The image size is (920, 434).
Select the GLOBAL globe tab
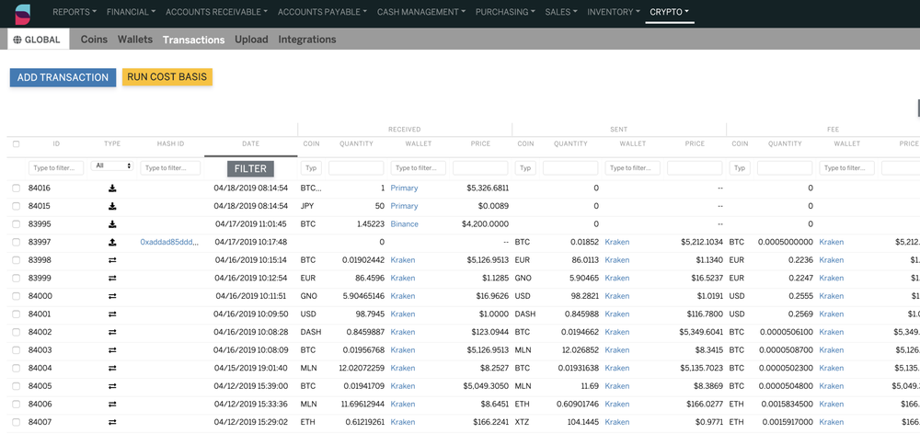[38, 40]
